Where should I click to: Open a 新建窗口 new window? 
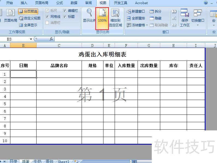point(136,12)
